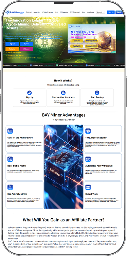Click the orange Recharge button
The height and width of the screenshot is (256, 127).
(12, 49)
